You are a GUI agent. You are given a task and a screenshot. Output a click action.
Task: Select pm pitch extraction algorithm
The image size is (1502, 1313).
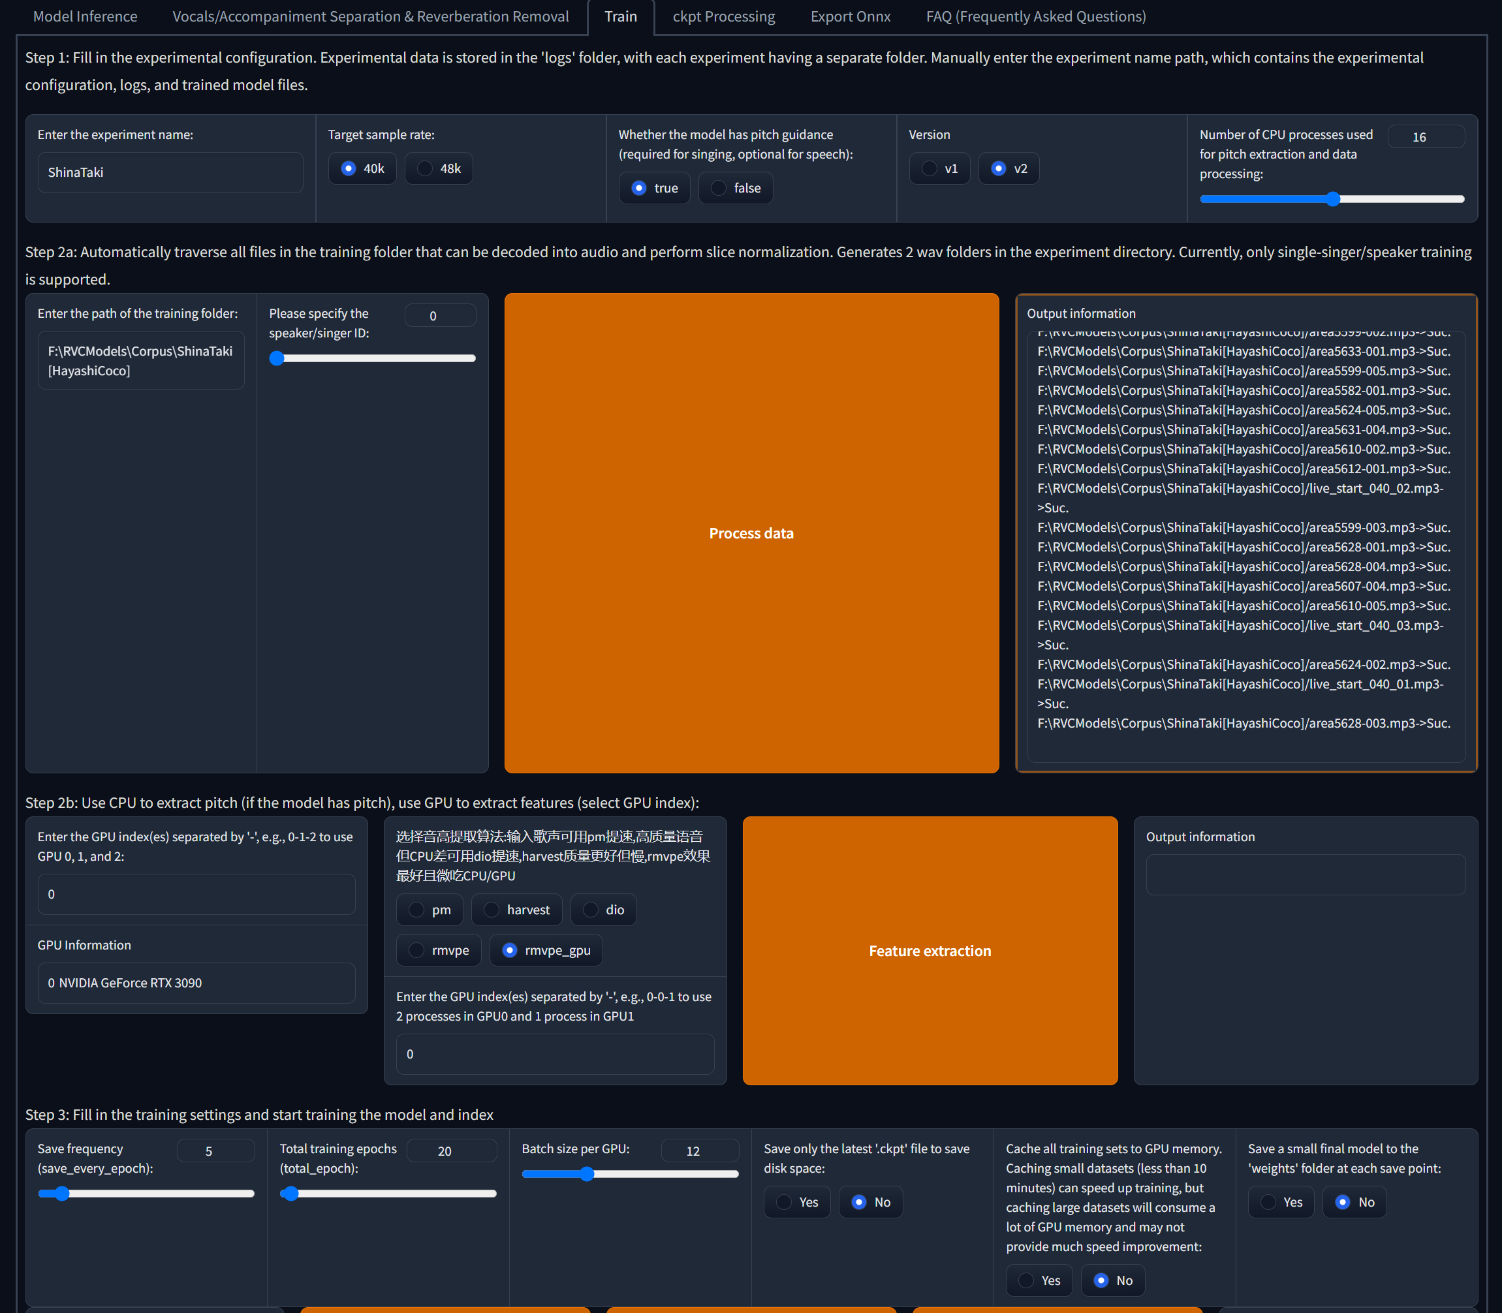(x=430, y=909)
